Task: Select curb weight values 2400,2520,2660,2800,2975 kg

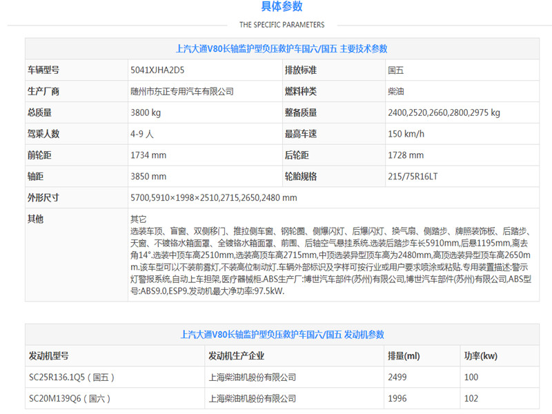Action: tap(444, 112)
